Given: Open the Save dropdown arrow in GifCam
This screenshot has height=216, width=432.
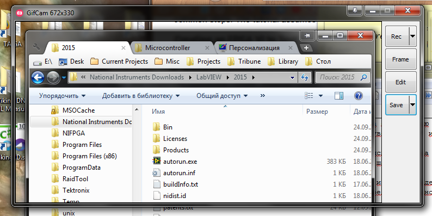Looking at the screenshot, I should (x=413, y=105).
